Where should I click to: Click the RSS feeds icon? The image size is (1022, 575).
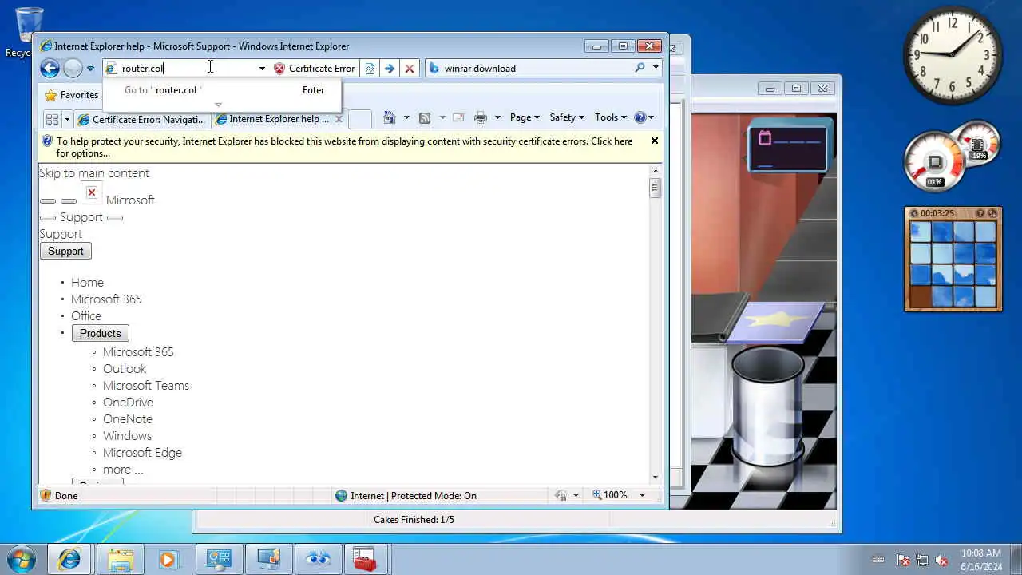(425, 117)
